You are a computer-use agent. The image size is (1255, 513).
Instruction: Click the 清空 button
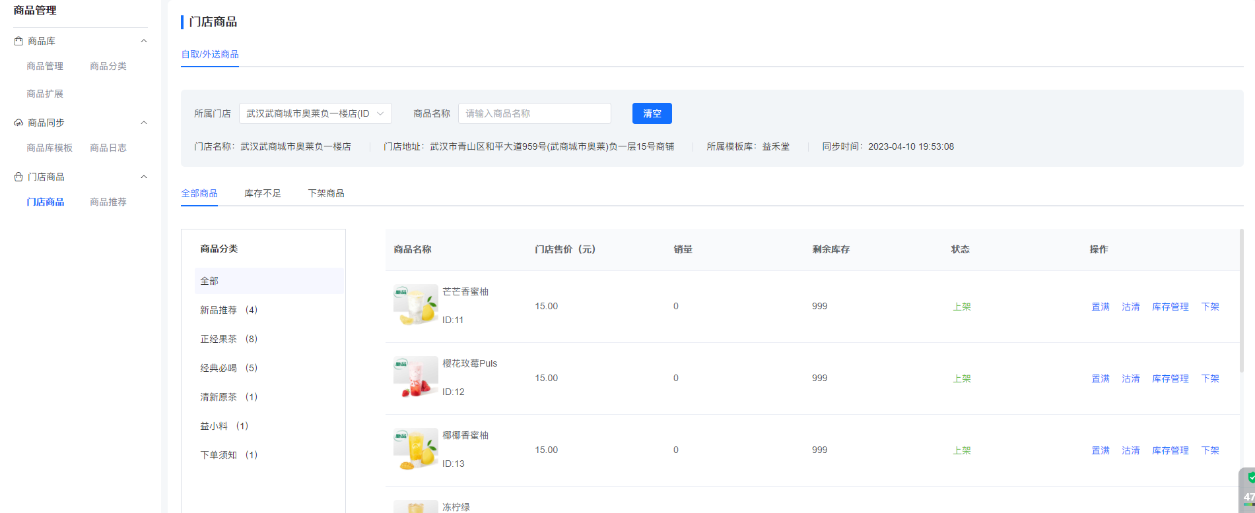pos(652,113)
